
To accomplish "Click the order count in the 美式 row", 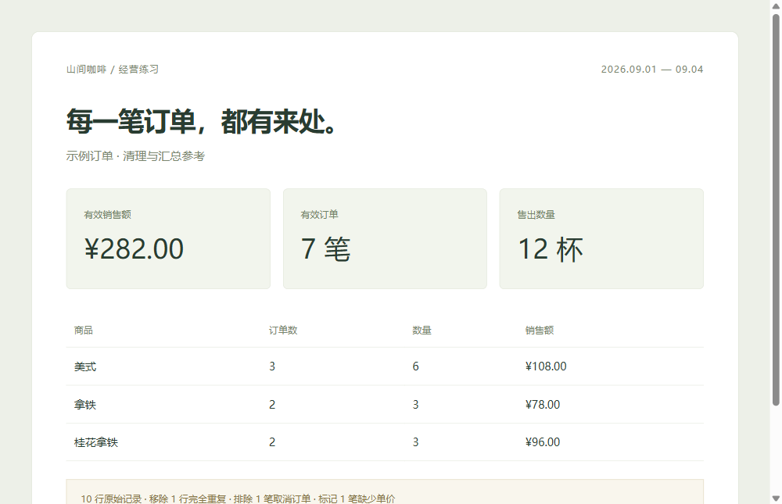I will tap(272, 366).
